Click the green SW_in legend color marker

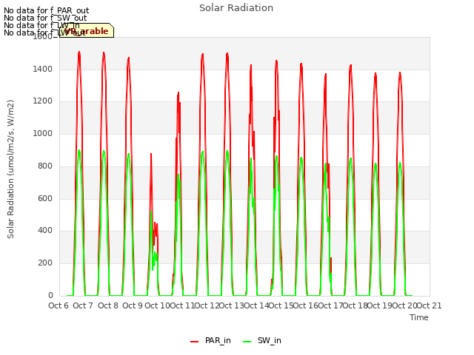point(247,342)
